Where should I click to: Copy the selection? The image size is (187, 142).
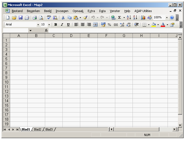(70, 18)
